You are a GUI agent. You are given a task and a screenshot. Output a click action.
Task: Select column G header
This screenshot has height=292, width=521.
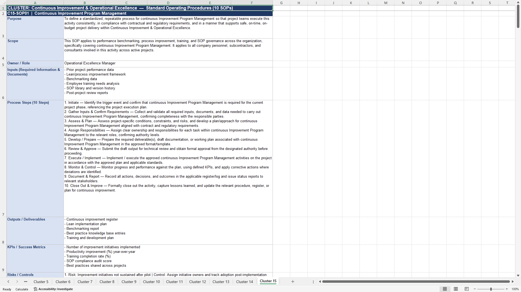click(x=281, y=3)
